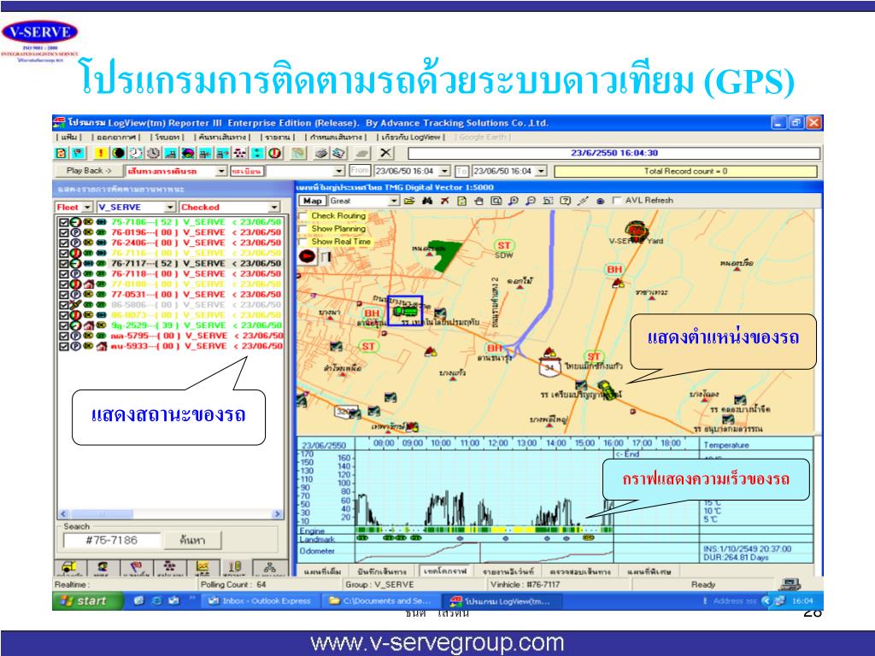Click the Play Back button
This screenshot has width=875, height=656.
(89, 171)
